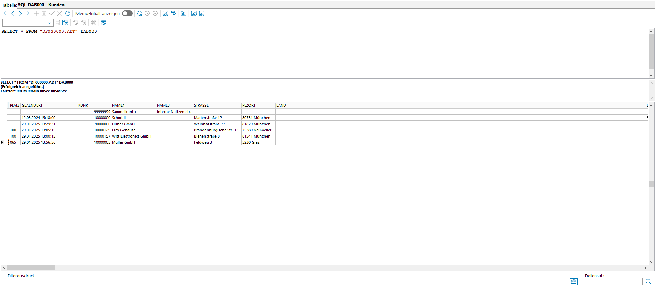Refresh the data with the circular arrow
The image size is (655, 286).
68,13
